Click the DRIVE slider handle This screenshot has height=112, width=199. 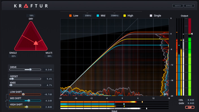[x=30, y=70]
